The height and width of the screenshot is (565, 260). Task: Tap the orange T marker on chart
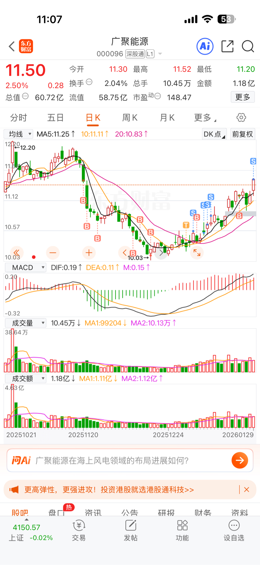point(186,225)
